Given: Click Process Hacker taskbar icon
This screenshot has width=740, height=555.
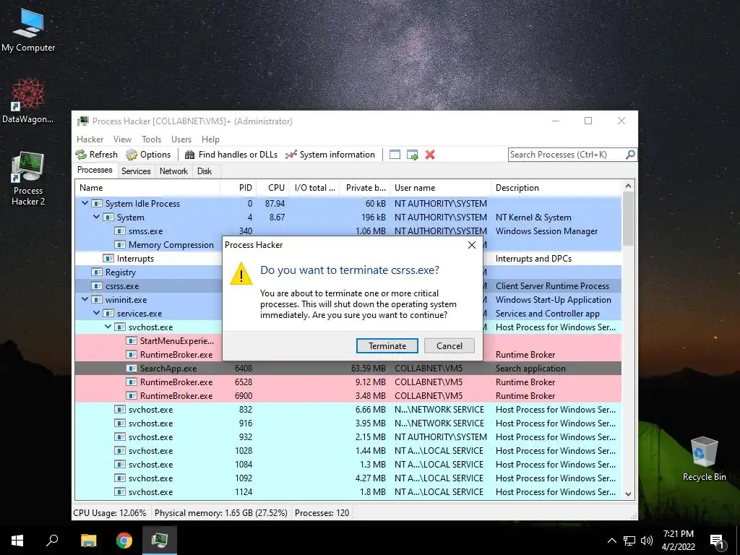Looking at the screenshot, I should click(x=160, y=541).
